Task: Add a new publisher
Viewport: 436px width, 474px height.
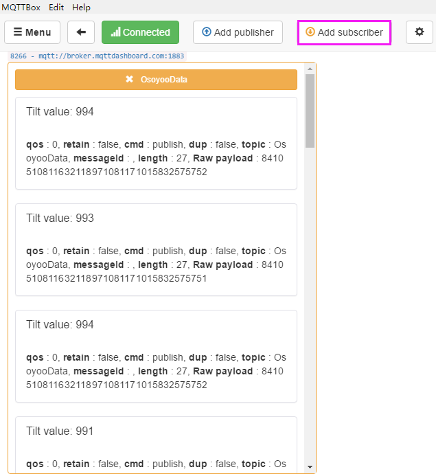Action: (x=238, y=32)
